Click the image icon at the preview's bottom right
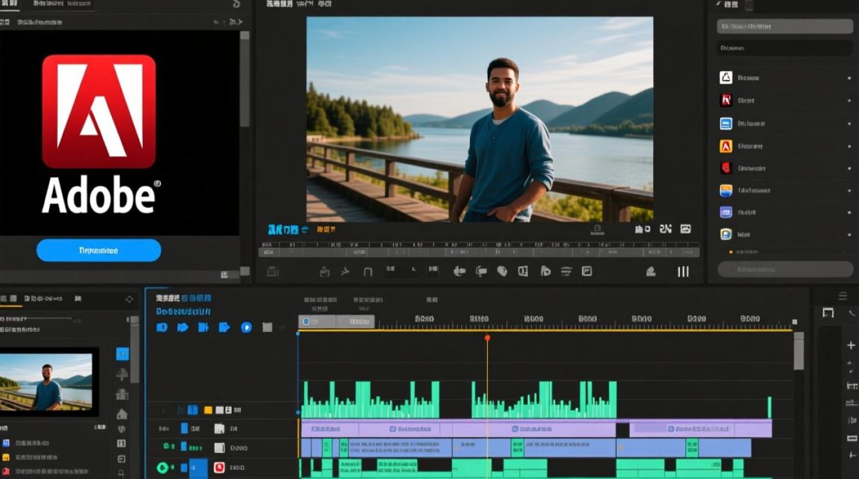The image size is (859, 479). click(686, 229)
